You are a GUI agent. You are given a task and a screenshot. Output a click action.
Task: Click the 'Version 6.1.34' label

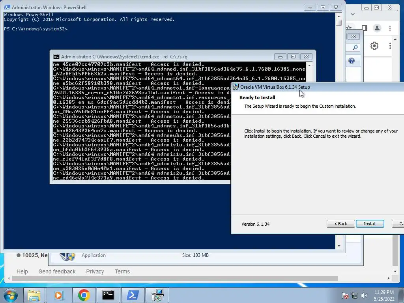click(255, 224)
